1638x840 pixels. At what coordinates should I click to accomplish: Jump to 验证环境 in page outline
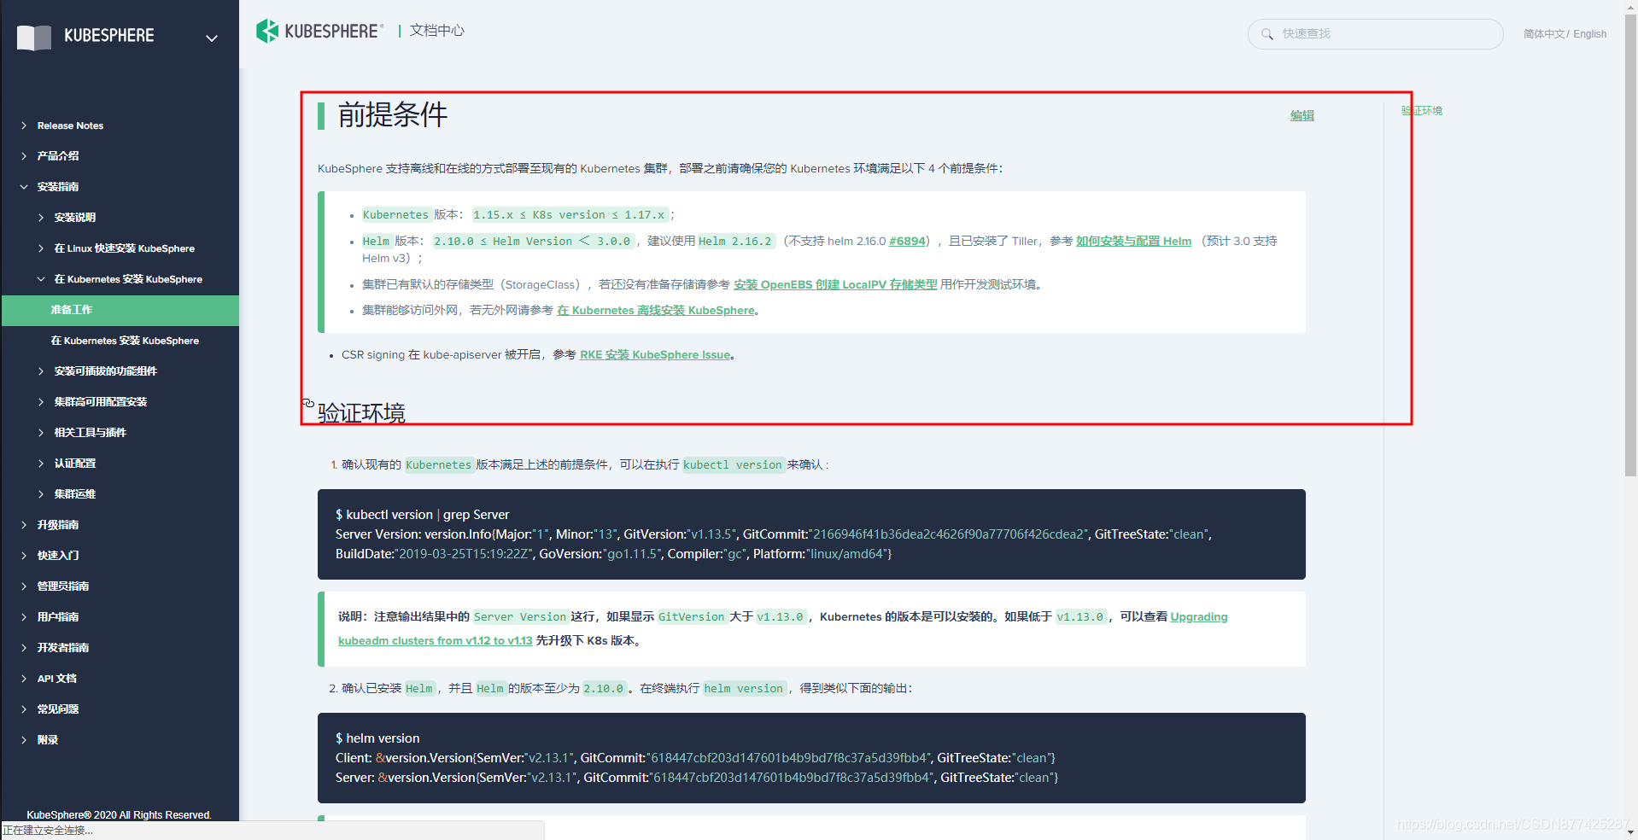point(1421,111)
